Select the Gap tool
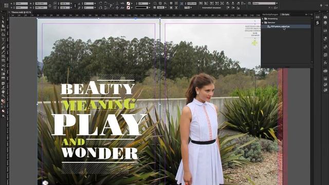The height and width of the screenshot is (185, 329). 3,30
